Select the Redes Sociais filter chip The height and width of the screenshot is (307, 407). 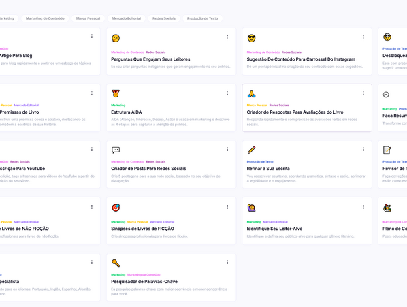[164, 18]
